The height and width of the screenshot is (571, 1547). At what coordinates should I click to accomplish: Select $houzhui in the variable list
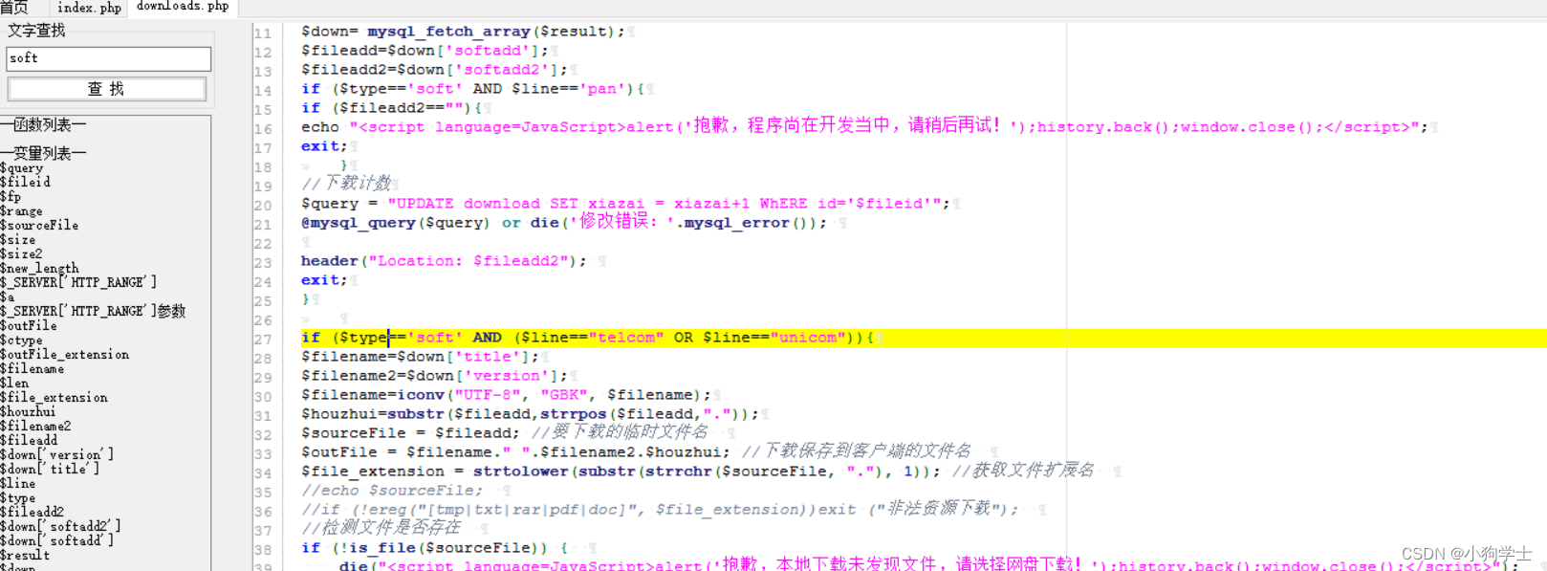[29, 411]
